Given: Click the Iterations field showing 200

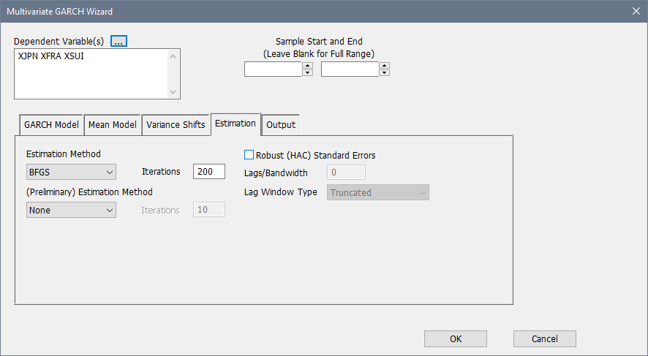Looking at the screenshot, I should tap(208, 172).
